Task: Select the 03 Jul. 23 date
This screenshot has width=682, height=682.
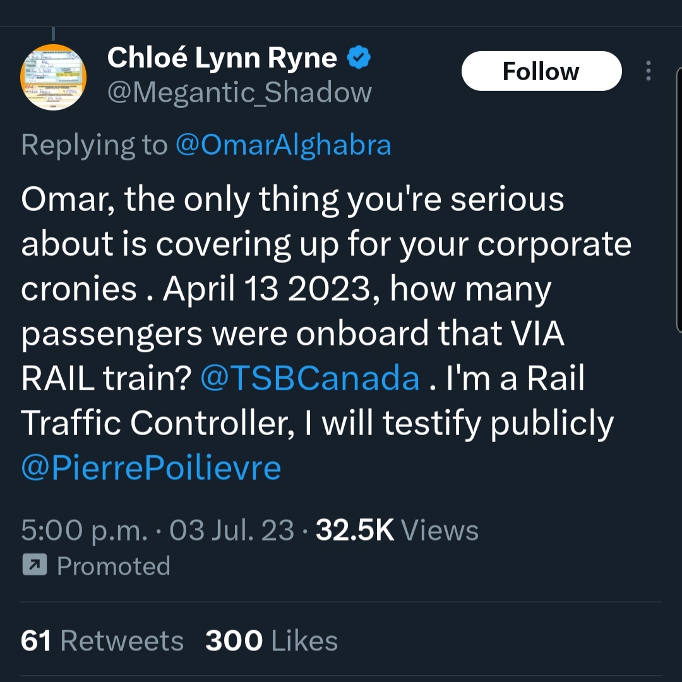Action: click(232, 530)
